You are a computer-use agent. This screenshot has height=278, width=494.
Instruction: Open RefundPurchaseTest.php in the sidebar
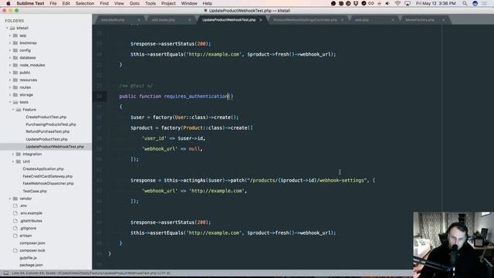pos(48,131)
